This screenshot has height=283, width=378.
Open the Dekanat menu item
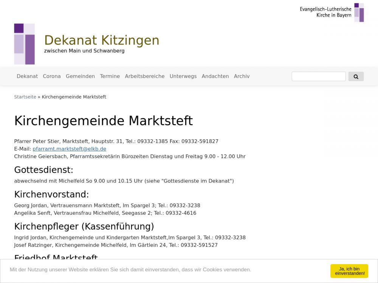click(x=27, y=76)
